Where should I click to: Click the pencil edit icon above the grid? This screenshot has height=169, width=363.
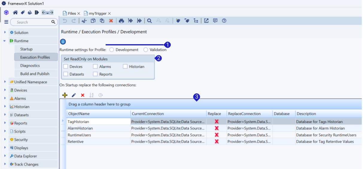[74, 95]
